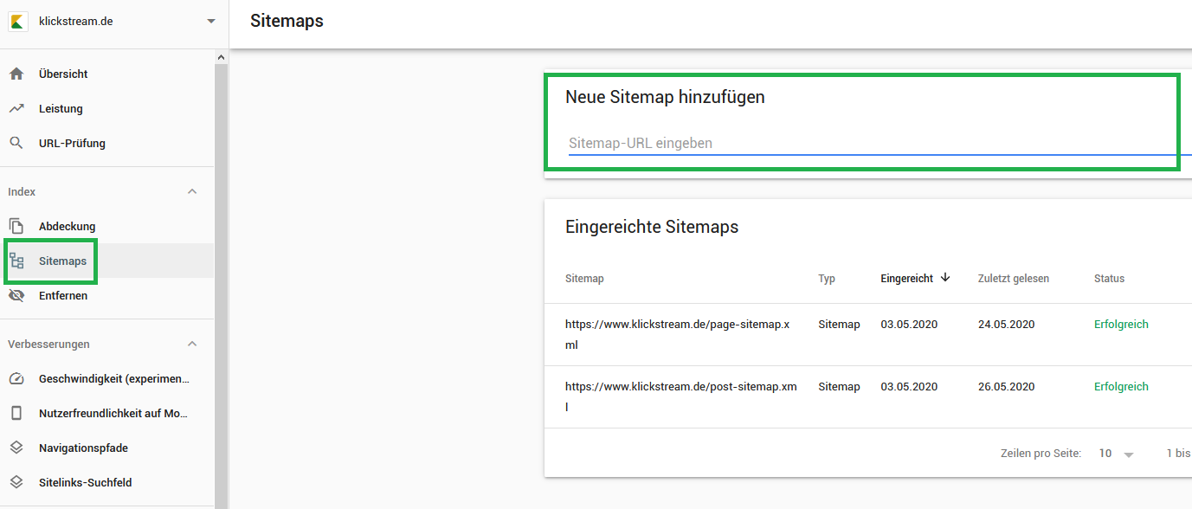Select the Entfernen removal icon
The image size is (1192, 509).
[17, 295]
